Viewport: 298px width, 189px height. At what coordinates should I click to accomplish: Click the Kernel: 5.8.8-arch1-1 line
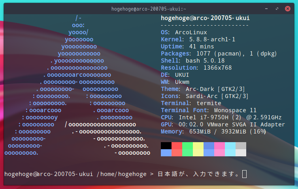tap(198, 39)
